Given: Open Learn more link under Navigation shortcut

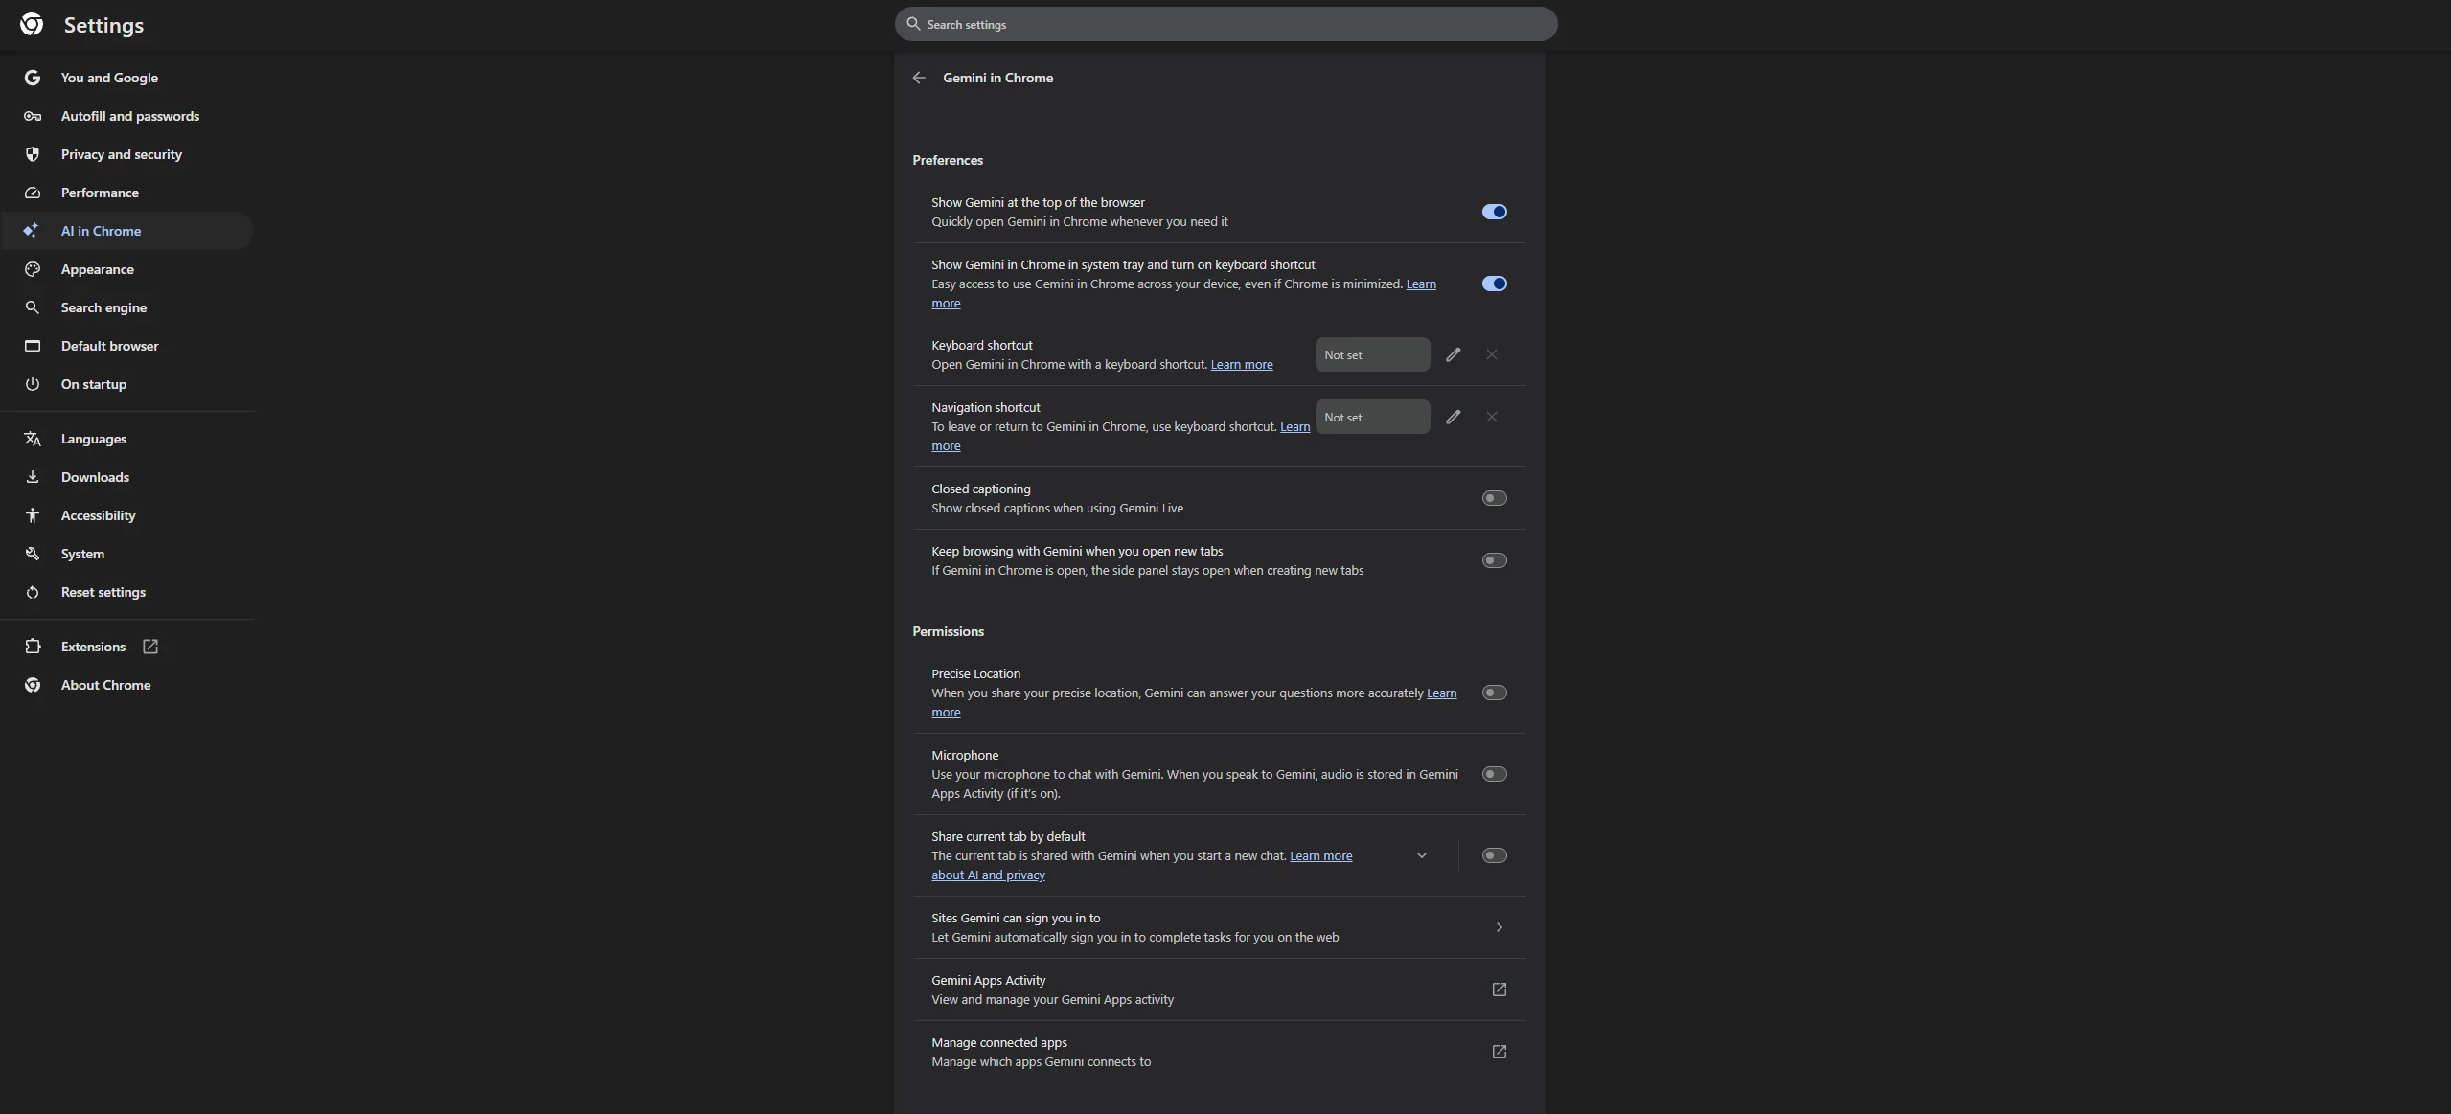Looking at the screenshot, I should [1294, 427].
